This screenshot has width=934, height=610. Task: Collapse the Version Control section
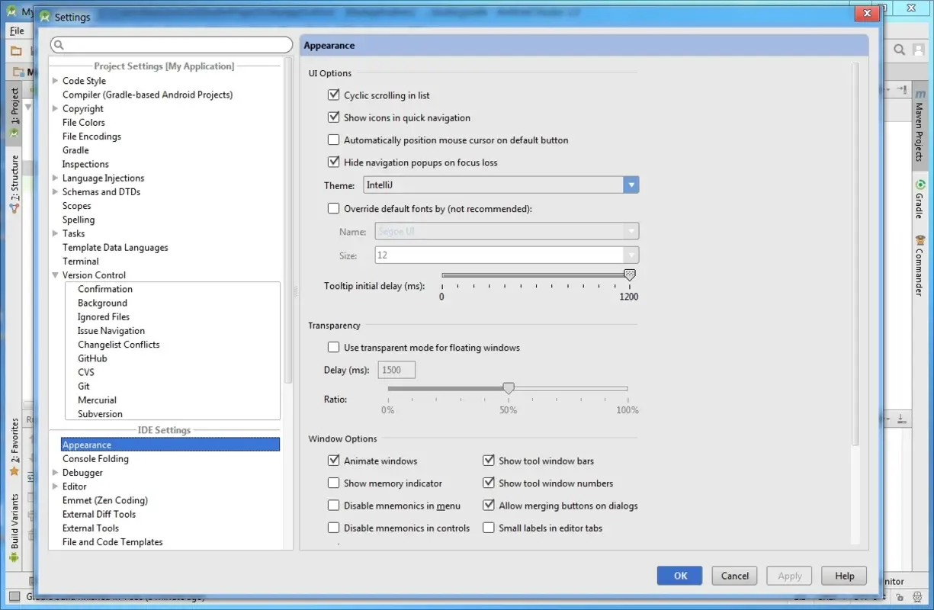point(55,274)
